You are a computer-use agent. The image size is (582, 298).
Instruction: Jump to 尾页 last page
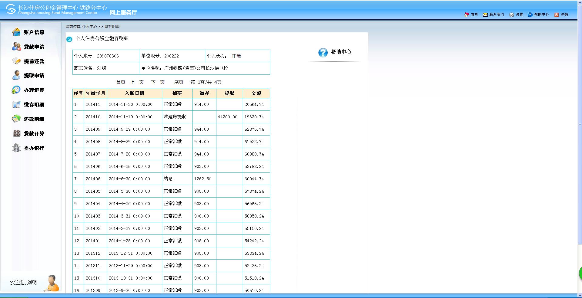pyautogui.click(x=179, y=82)
